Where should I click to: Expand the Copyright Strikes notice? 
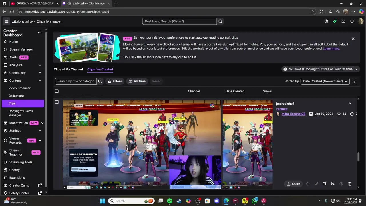click(x=320, y=69)
